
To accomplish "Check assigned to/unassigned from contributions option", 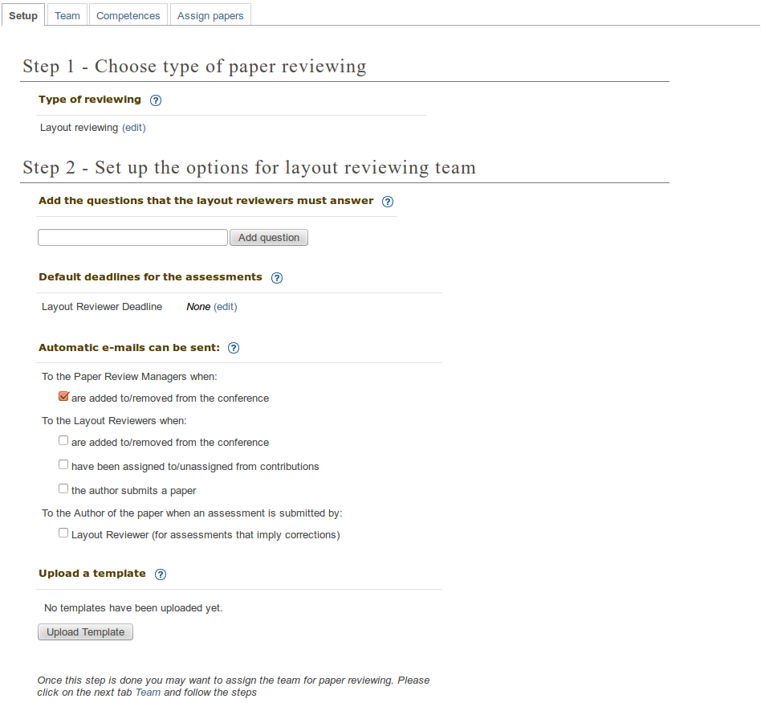I will click(63, 465).
